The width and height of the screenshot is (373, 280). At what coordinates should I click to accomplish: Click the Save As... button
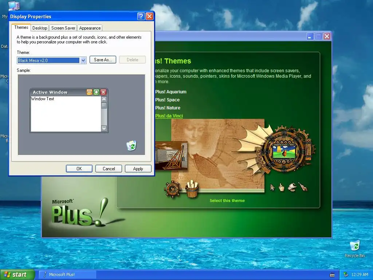click(103, 60)
